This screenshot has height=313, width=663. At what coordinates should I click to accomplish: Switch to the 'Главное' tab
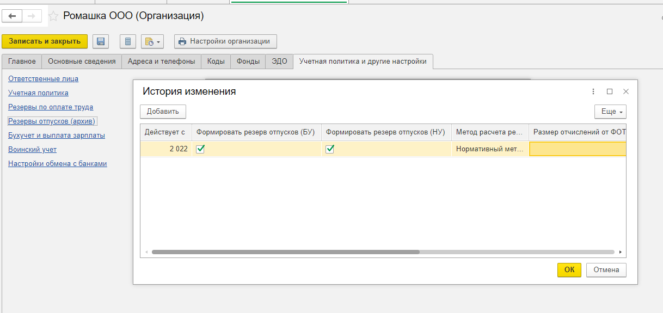[22, 62]
